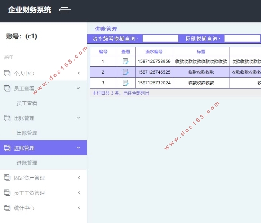Click the 收款收款收款 title in row 2
261x223 pixels.
point(201,72)
